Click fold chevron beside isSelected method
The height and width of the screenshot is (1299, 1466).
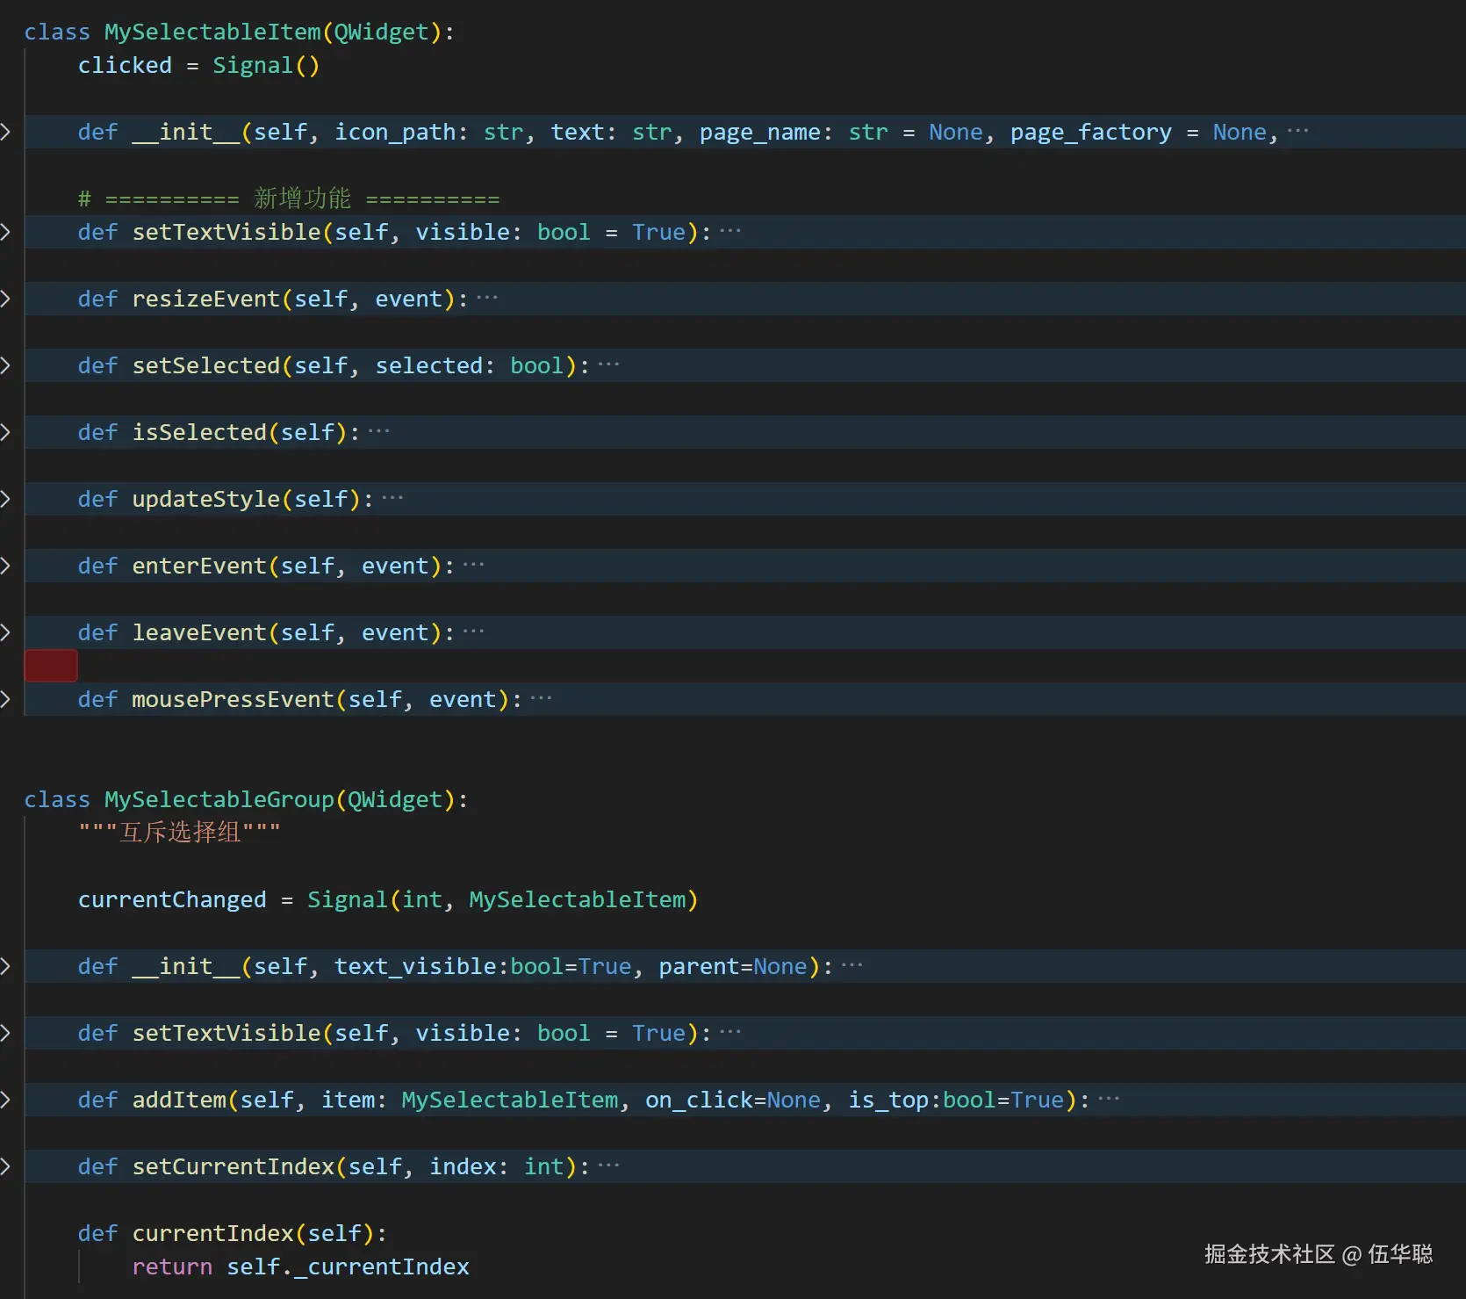(x=5, y=432)
